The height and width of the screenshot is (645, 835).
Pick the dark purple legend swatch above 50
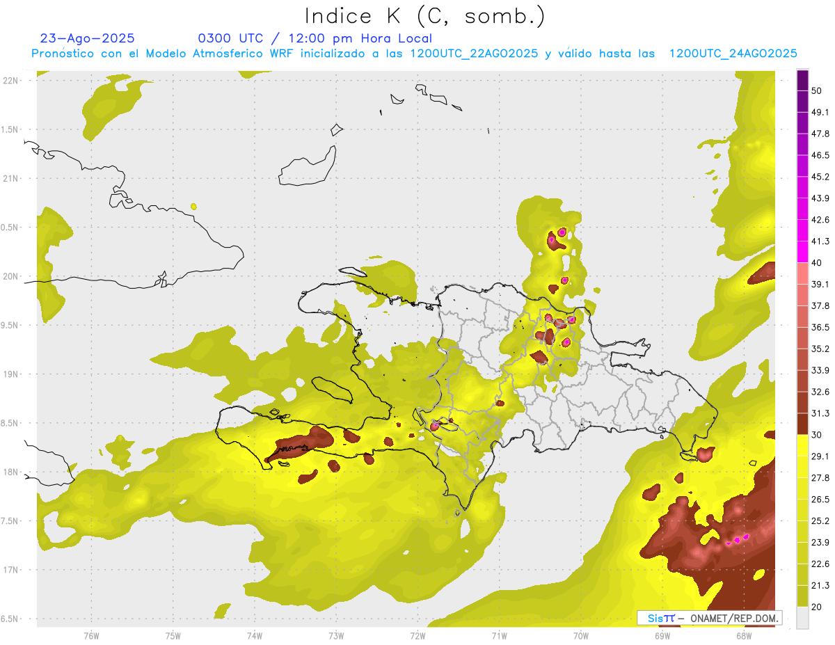802,80
